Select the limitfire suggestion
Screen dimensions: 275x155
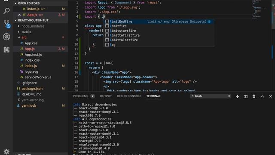tap(159, 26)
